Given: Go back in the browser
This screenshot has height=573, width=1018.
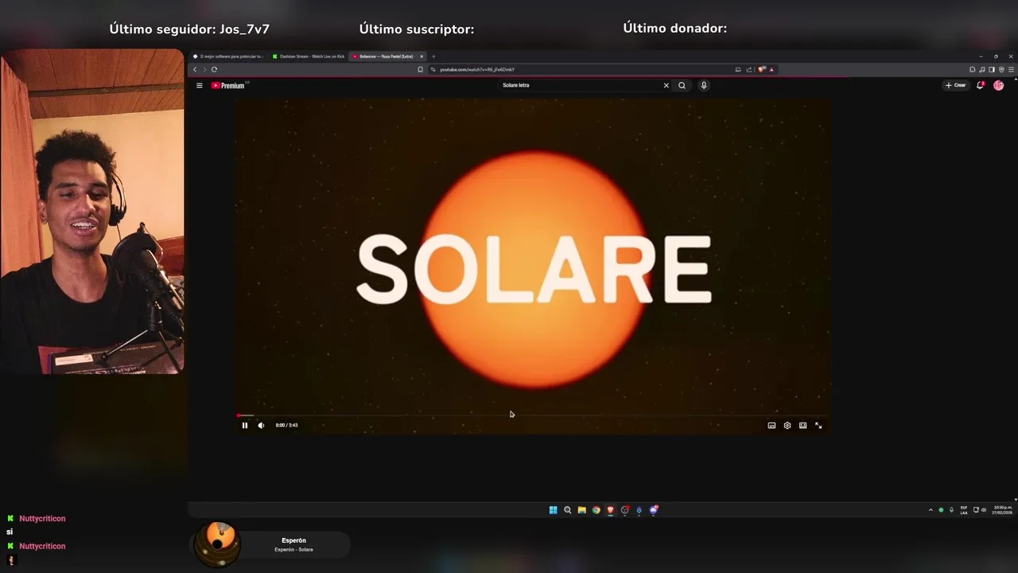Looking at the screenshot, I should (x=195, y=69).
